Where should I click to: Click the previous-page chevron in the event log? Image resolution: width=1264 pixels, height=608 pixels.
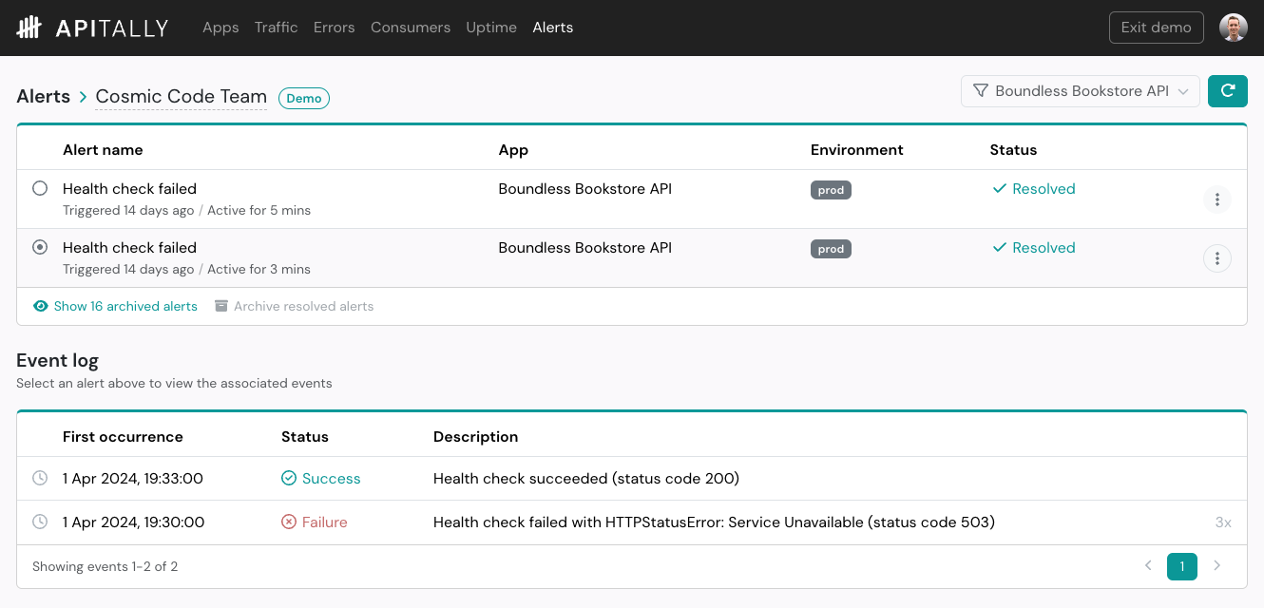[1147, 565]
